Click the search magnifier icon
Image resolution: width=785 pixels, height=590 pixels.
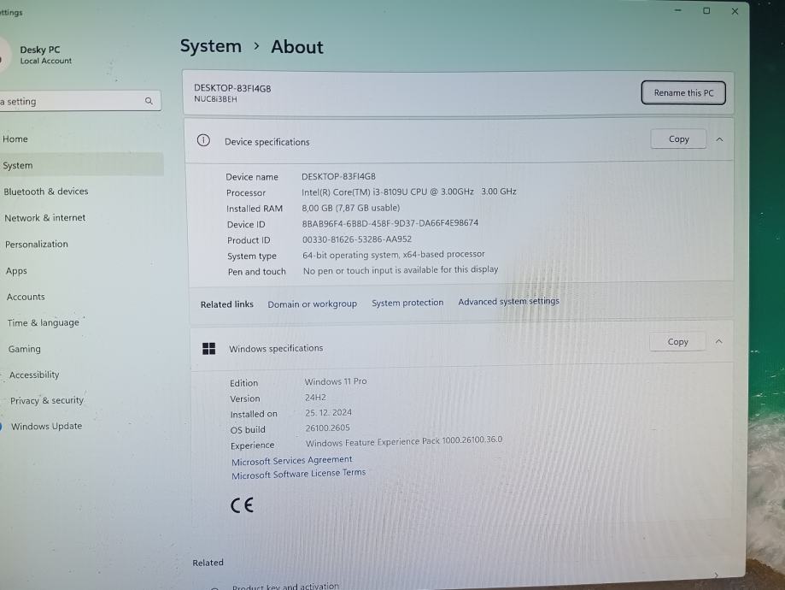click(x=149, y=101)
